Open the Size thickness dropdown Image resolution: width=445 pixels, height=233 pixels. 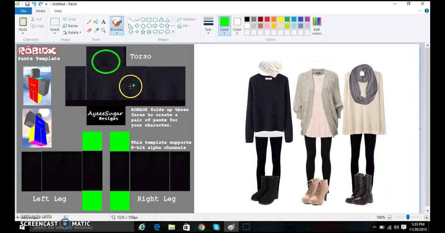pyautogui.click(x=208, y=26)
